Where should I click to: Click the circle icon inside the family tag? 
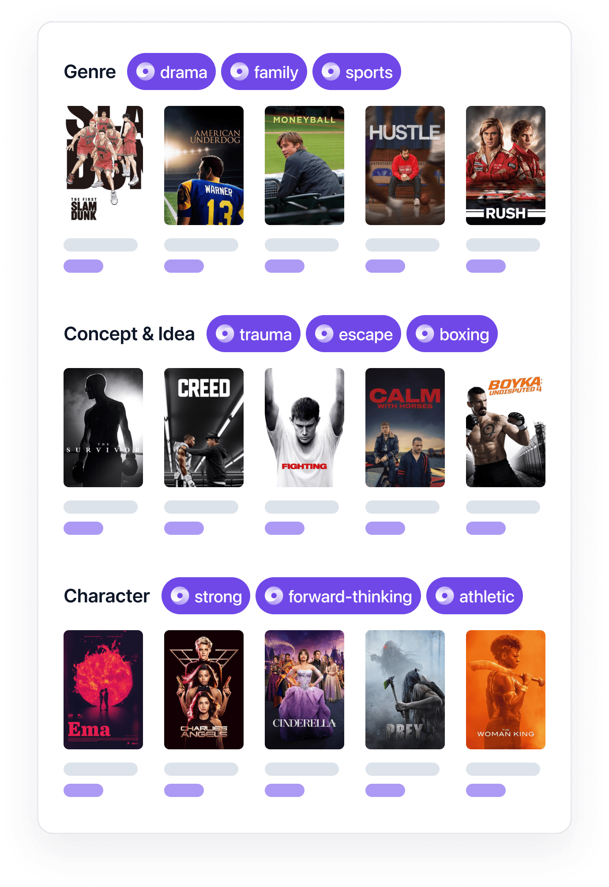pos(240,71)
